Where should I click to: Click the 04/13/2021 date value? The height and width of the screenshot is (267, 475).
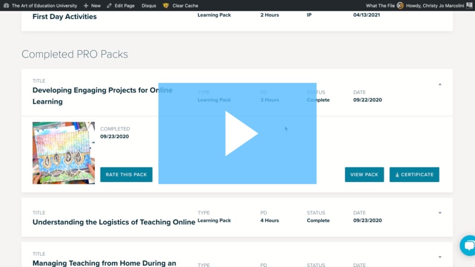coord(366,15)
